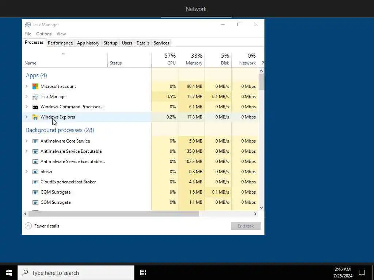Click the horizontal scrollbar right arrow

255,214
